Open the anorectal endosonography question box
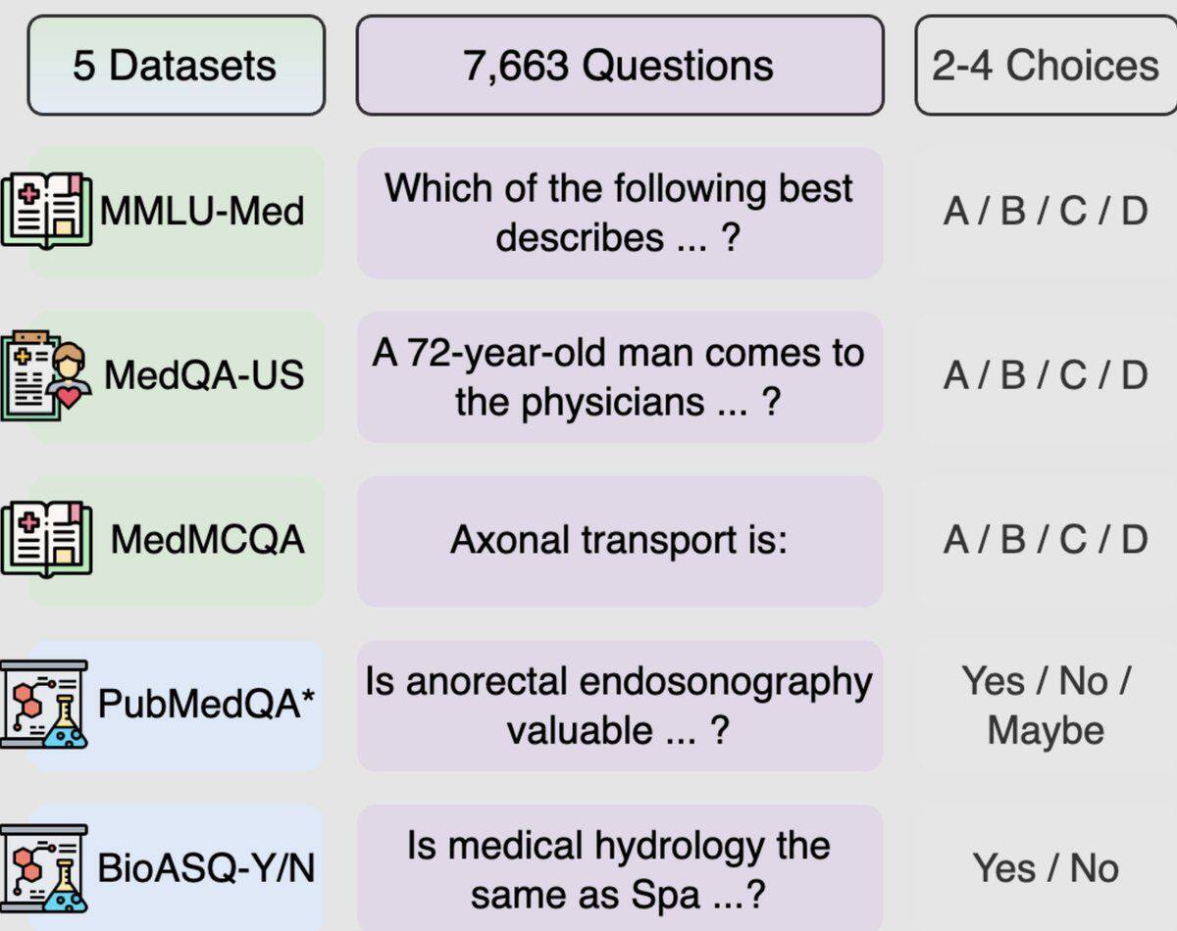The height and width of the screenshot is (931, 1177). pos(620,706)
